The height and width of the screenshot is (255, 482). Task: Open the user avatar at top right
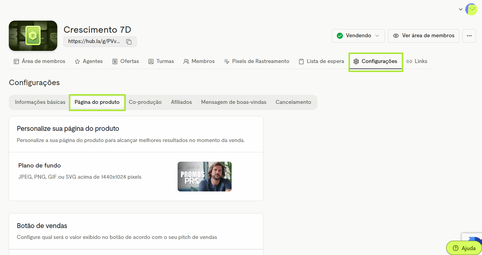(471, 9)
